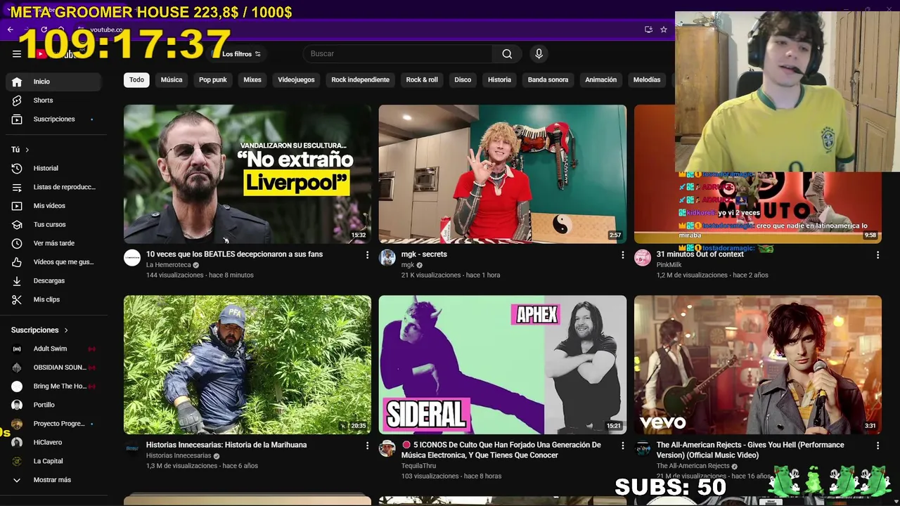Image resolution: width=900 pixels, height=506 pixels.
Task: Play the SIDERAL APHEX thumbnail
Action: [x=503, y=365]
